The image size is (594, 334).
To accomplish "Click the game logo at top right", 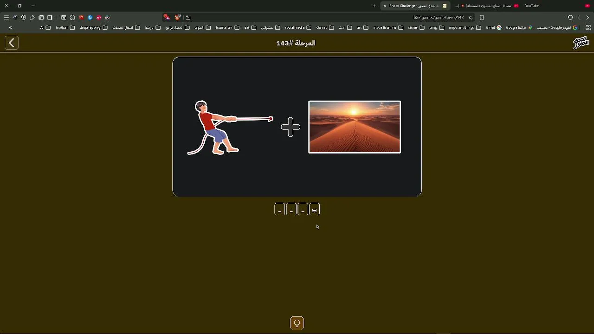I will [x=581, y=43].
